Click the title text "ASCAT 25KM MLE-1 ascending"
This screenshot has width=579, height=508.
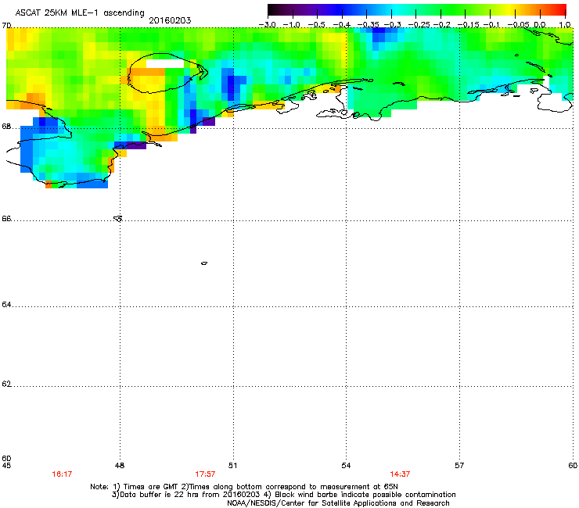pyautogui.click(x=80, y=13)
